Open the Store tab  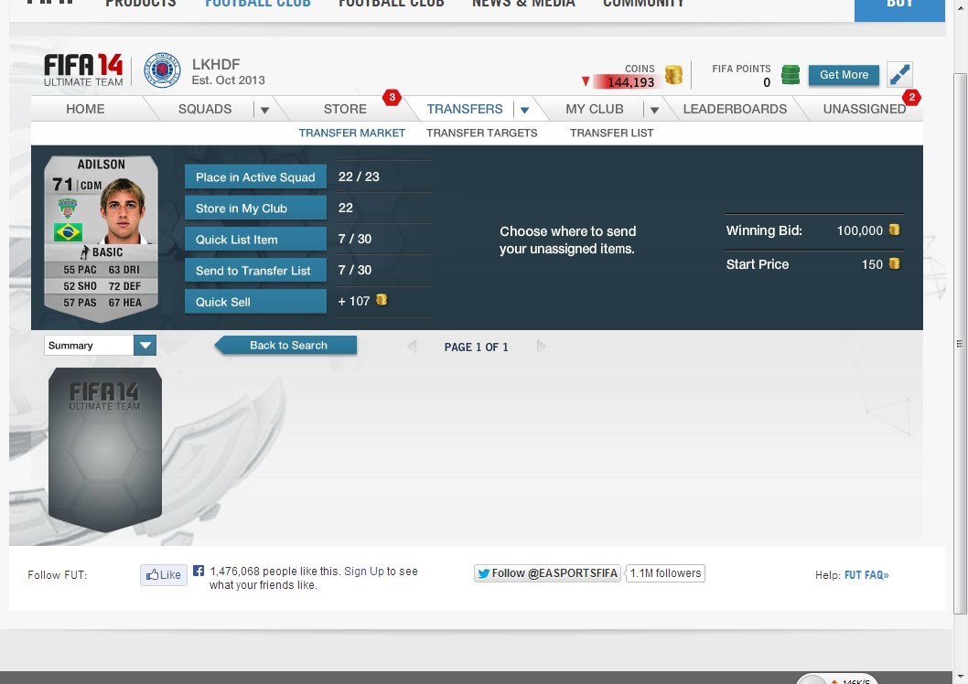click(x=345, y=109)
